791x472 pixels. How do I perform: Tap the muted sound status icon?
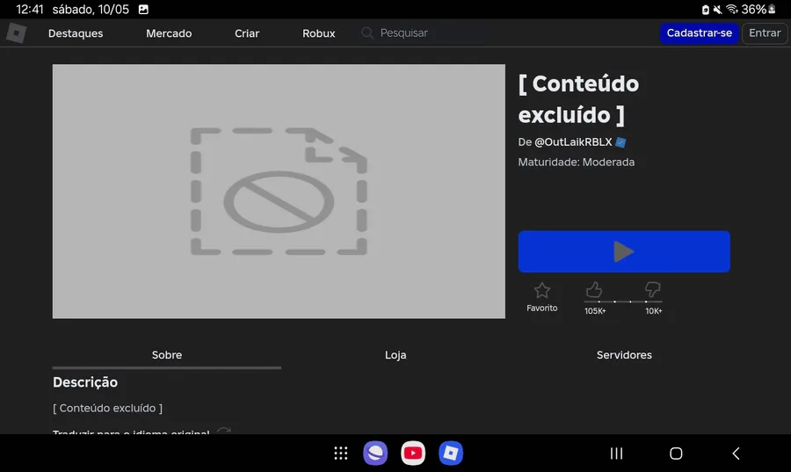point(717,10)
